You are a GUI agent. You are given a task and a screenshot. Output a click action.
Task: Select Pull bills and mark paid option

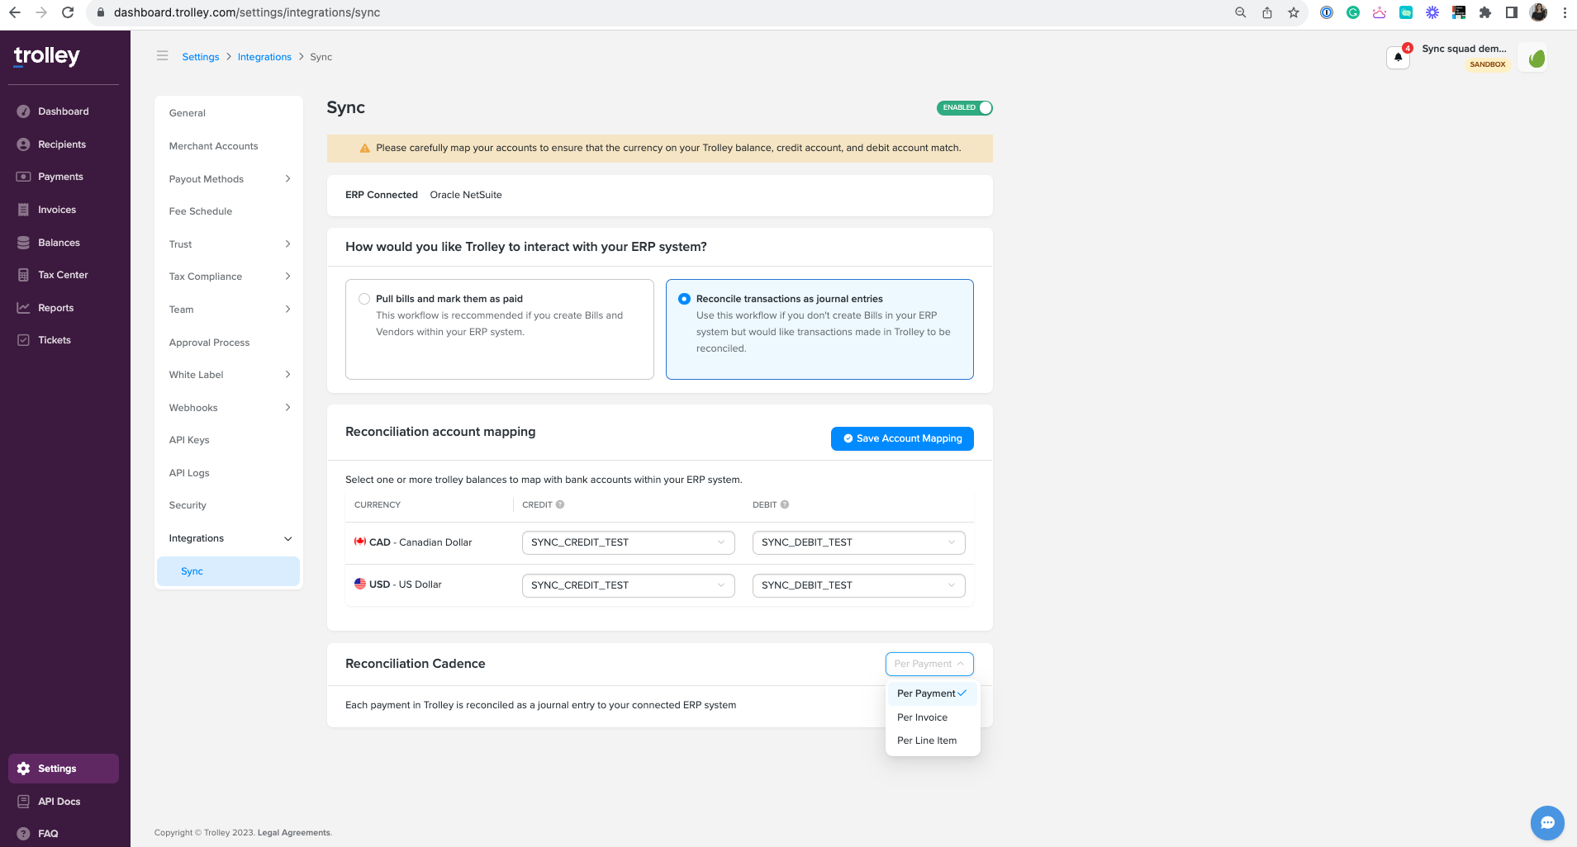pos(364,299)
